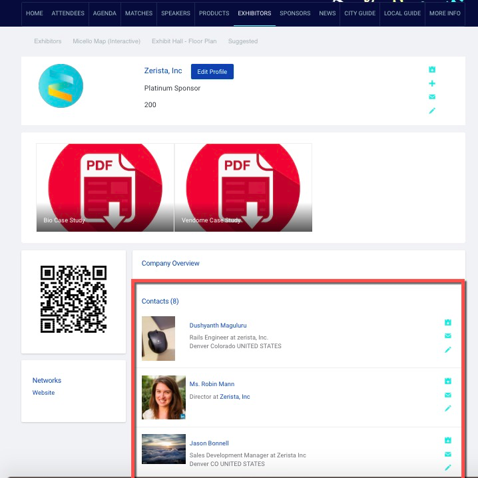
Task: Open Exhibit Hall - Floor Plan link
Action: tap(184, 41)
